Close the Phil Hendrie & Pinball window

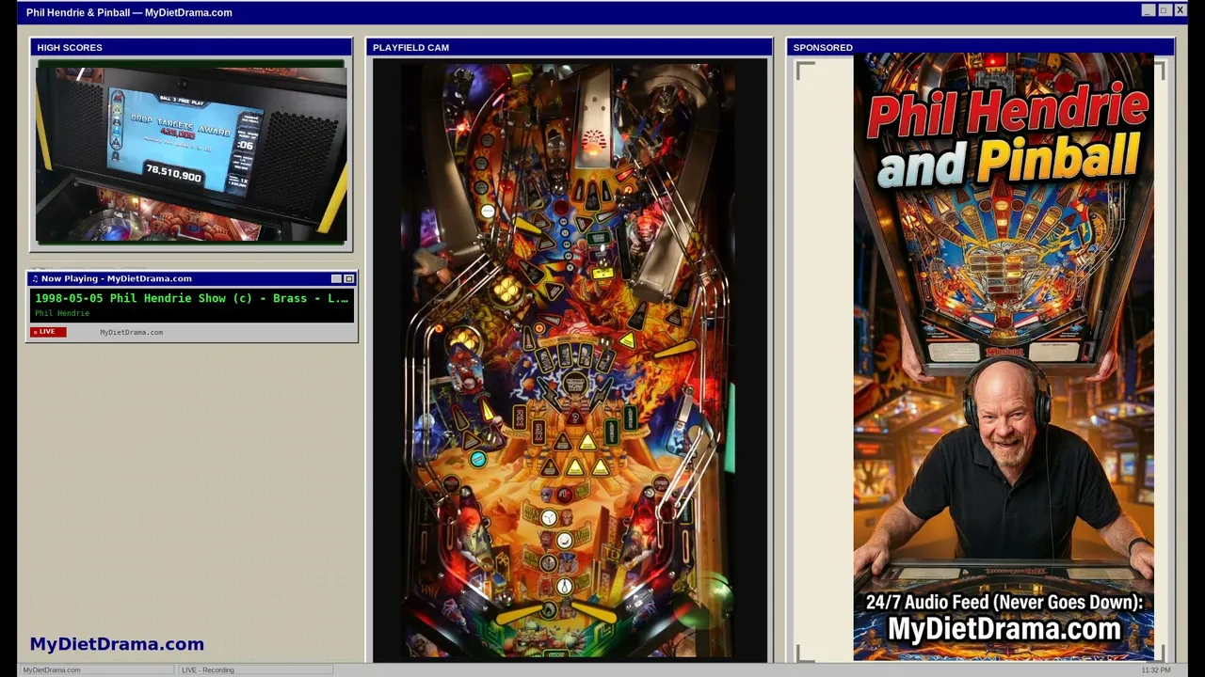(1180, 10)
